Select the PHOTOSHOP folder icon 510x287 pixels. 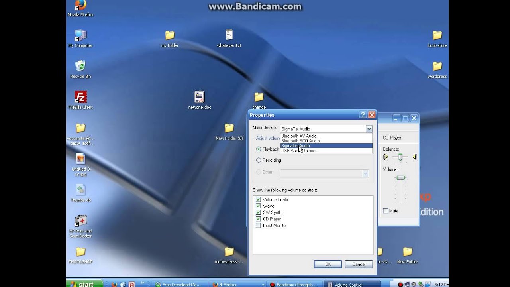click(80, 256)
